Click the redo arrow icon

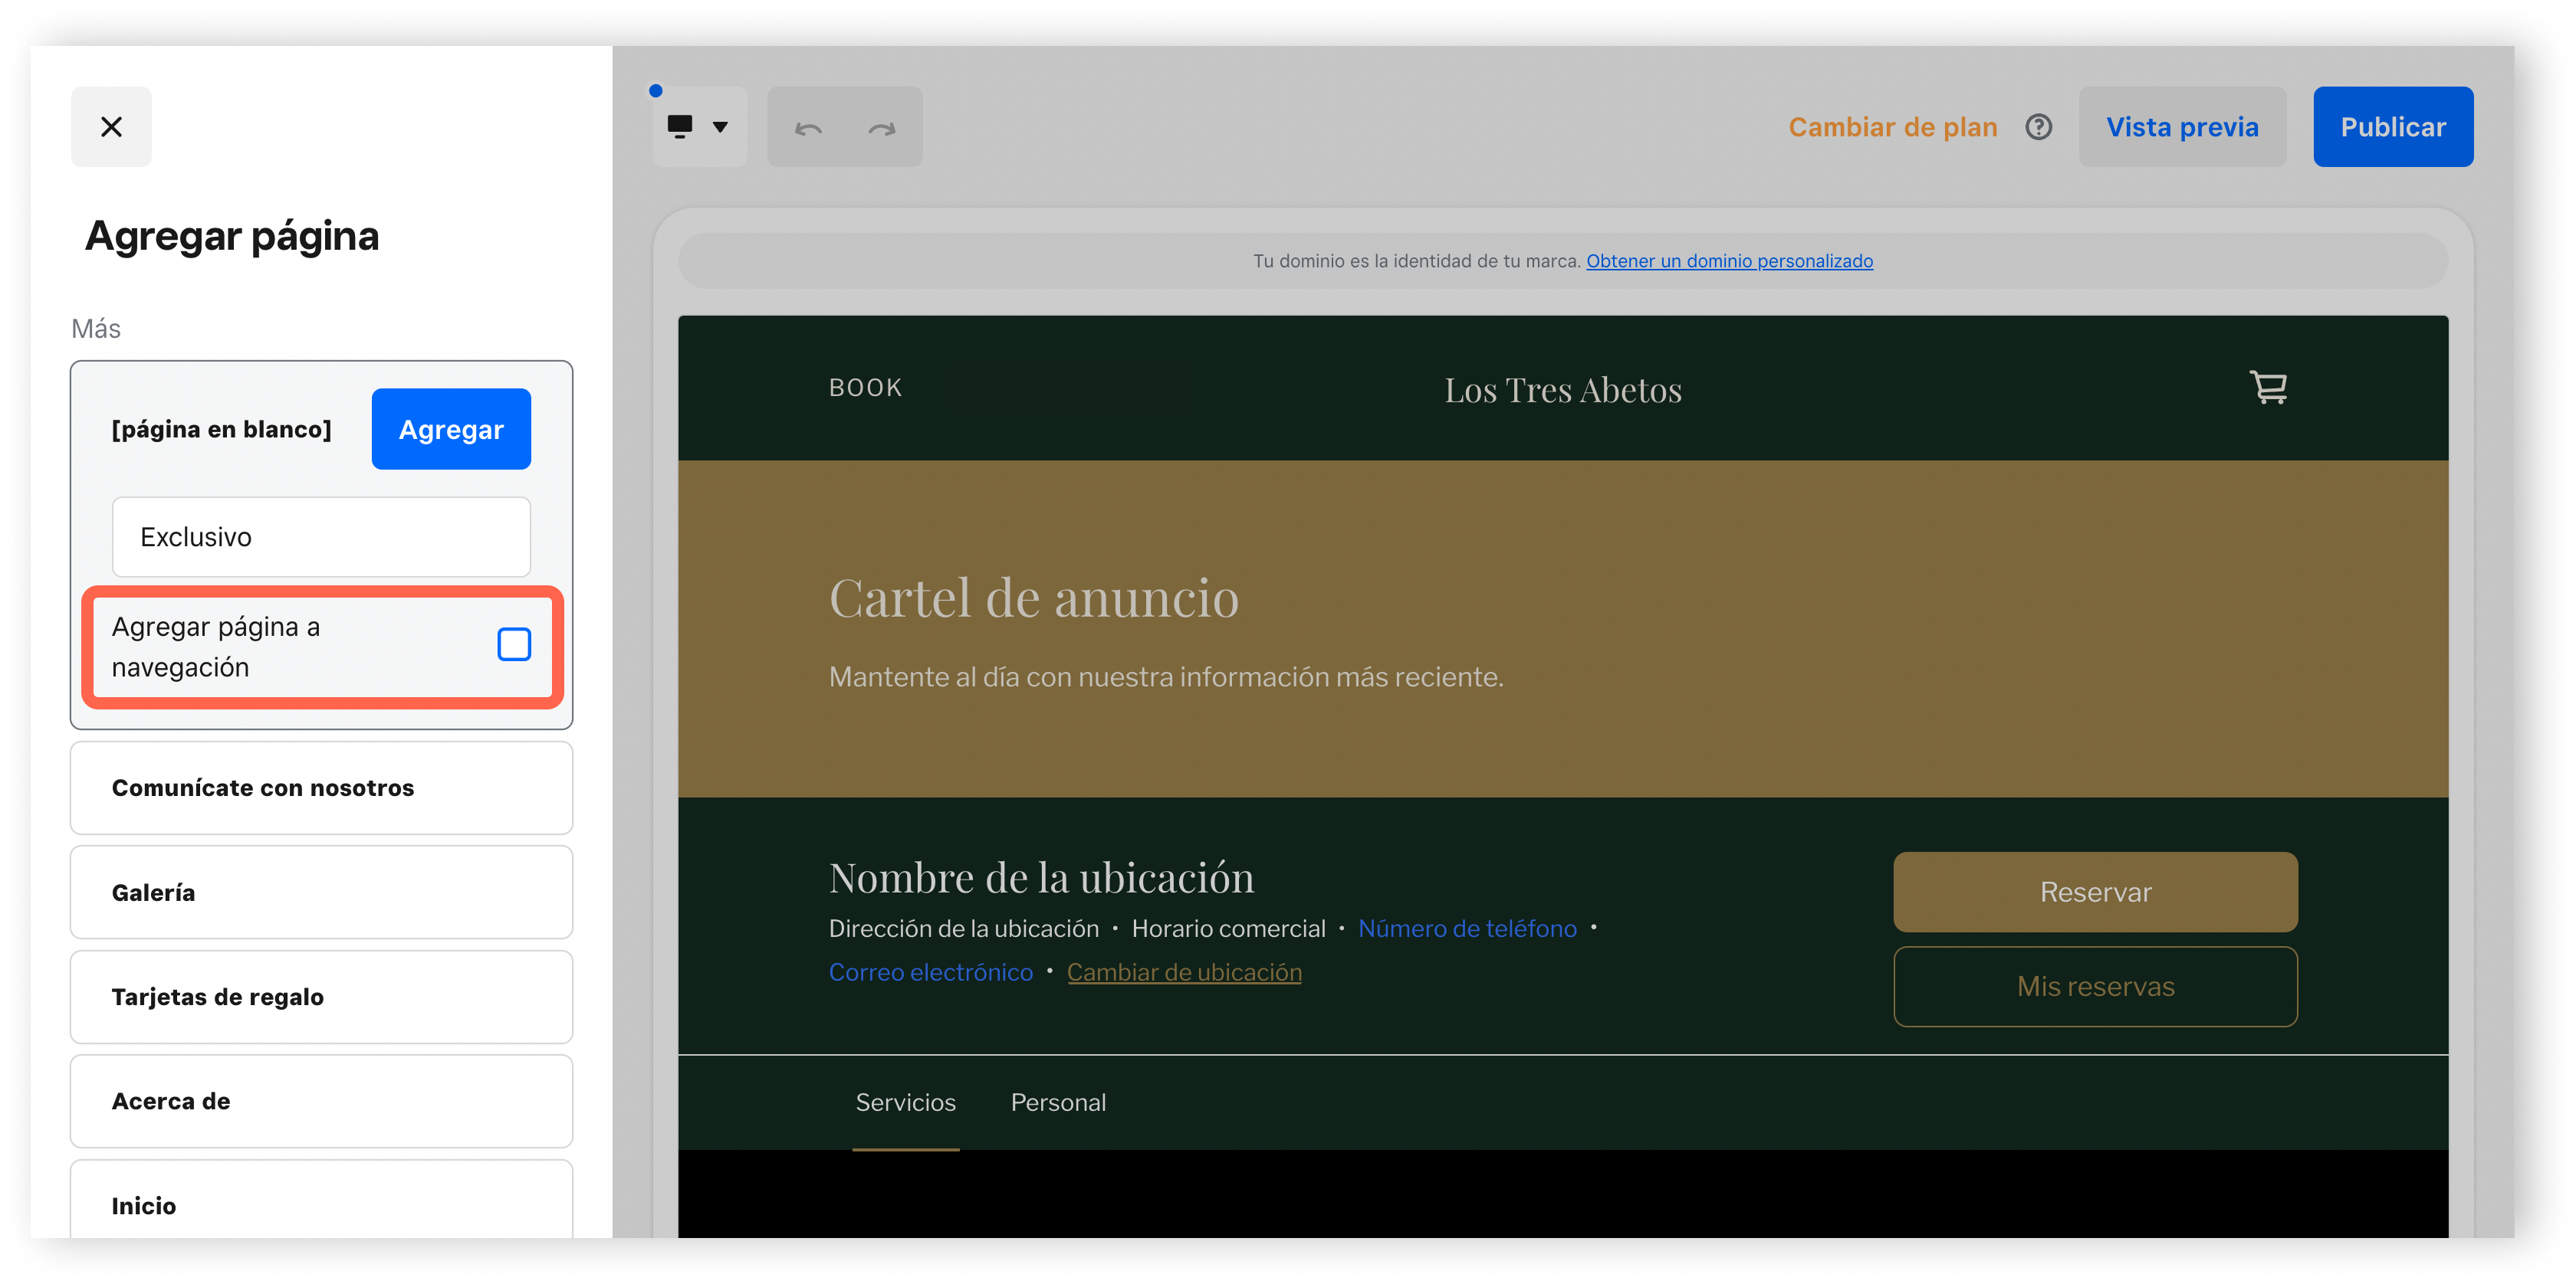(882, 128)
